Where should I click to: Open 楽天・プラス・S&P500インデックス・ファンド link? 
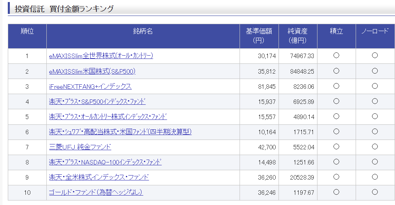[97, 101]
